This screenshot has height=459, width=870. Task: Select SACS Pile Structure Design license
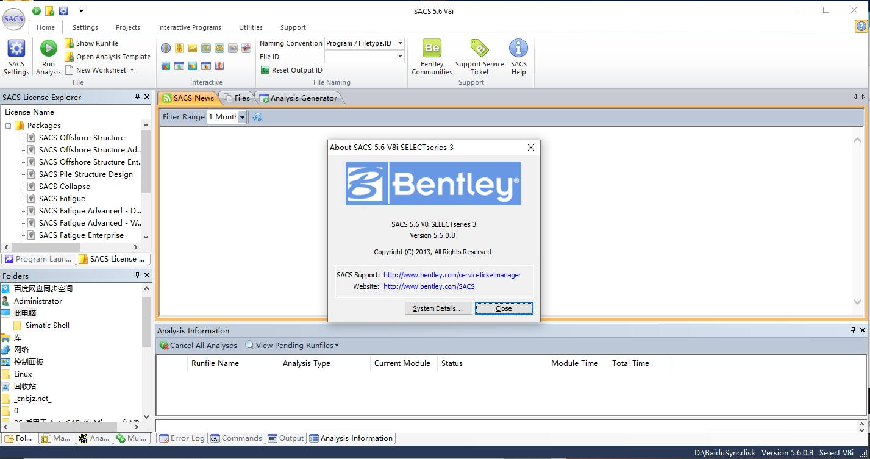[x=86, y=174]
